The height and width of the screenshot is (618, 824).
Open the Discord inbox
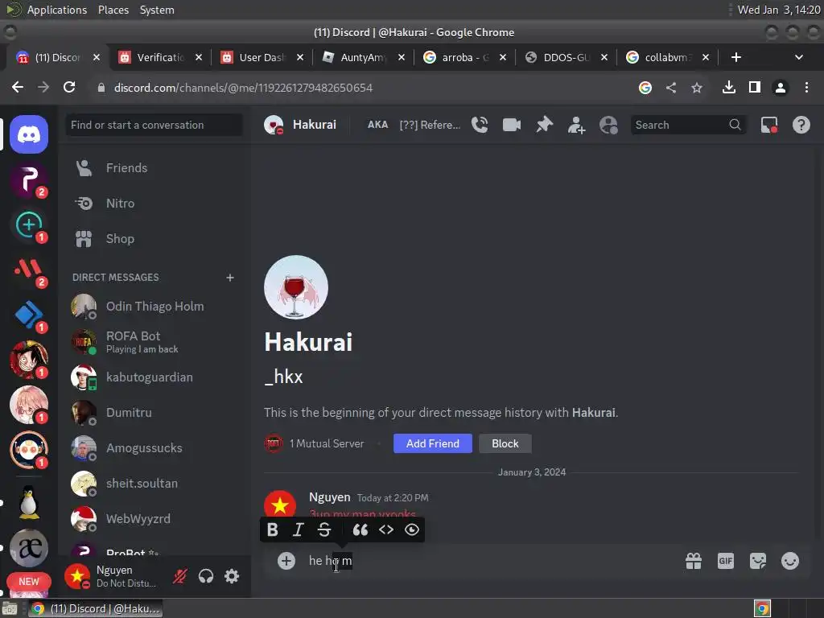(x=768, y=125)
